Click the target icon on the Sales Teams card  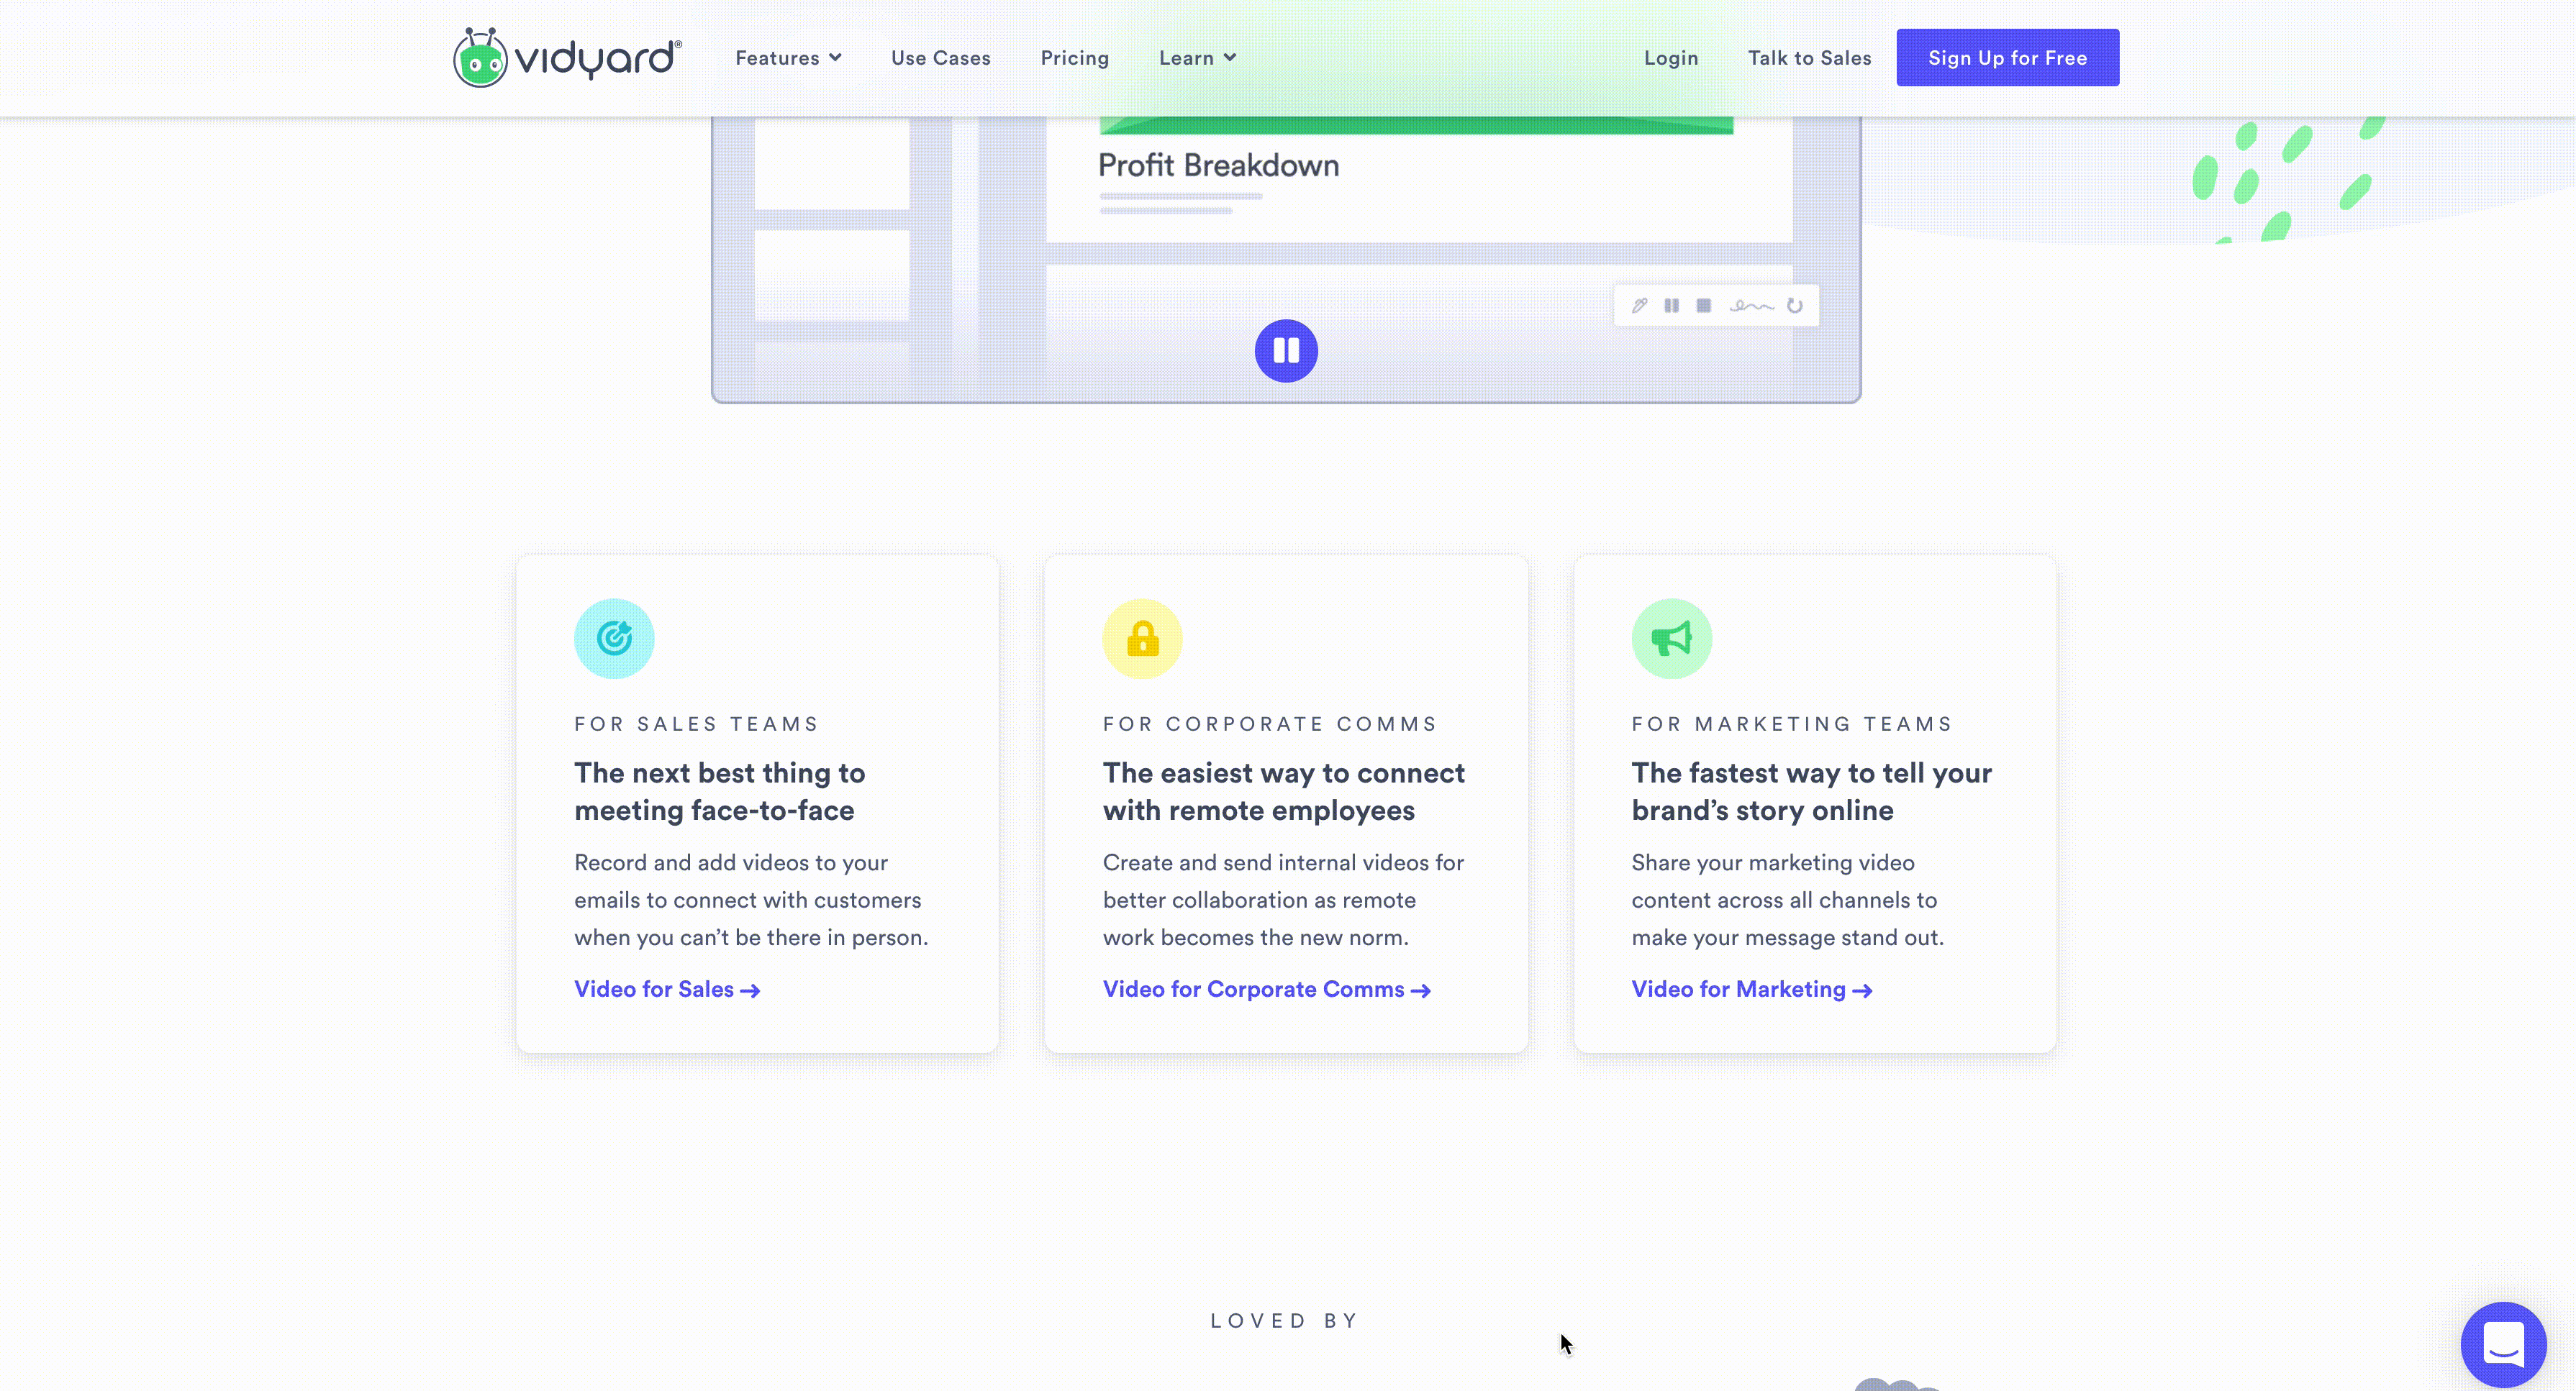pyautogui.click(x=614, y=637)
